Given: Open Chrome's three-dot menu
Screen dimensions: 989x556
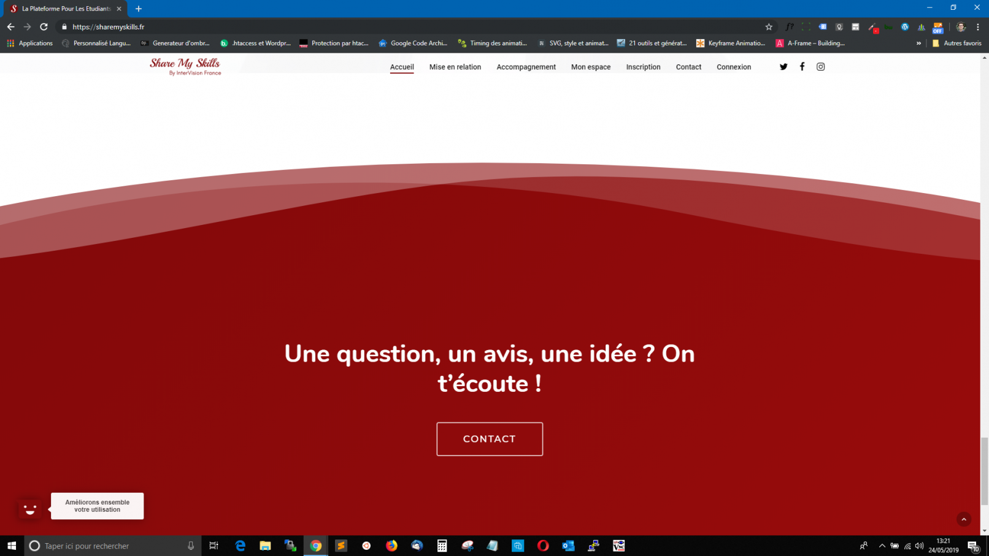Looking at the screenshot, I should (978, 27).
